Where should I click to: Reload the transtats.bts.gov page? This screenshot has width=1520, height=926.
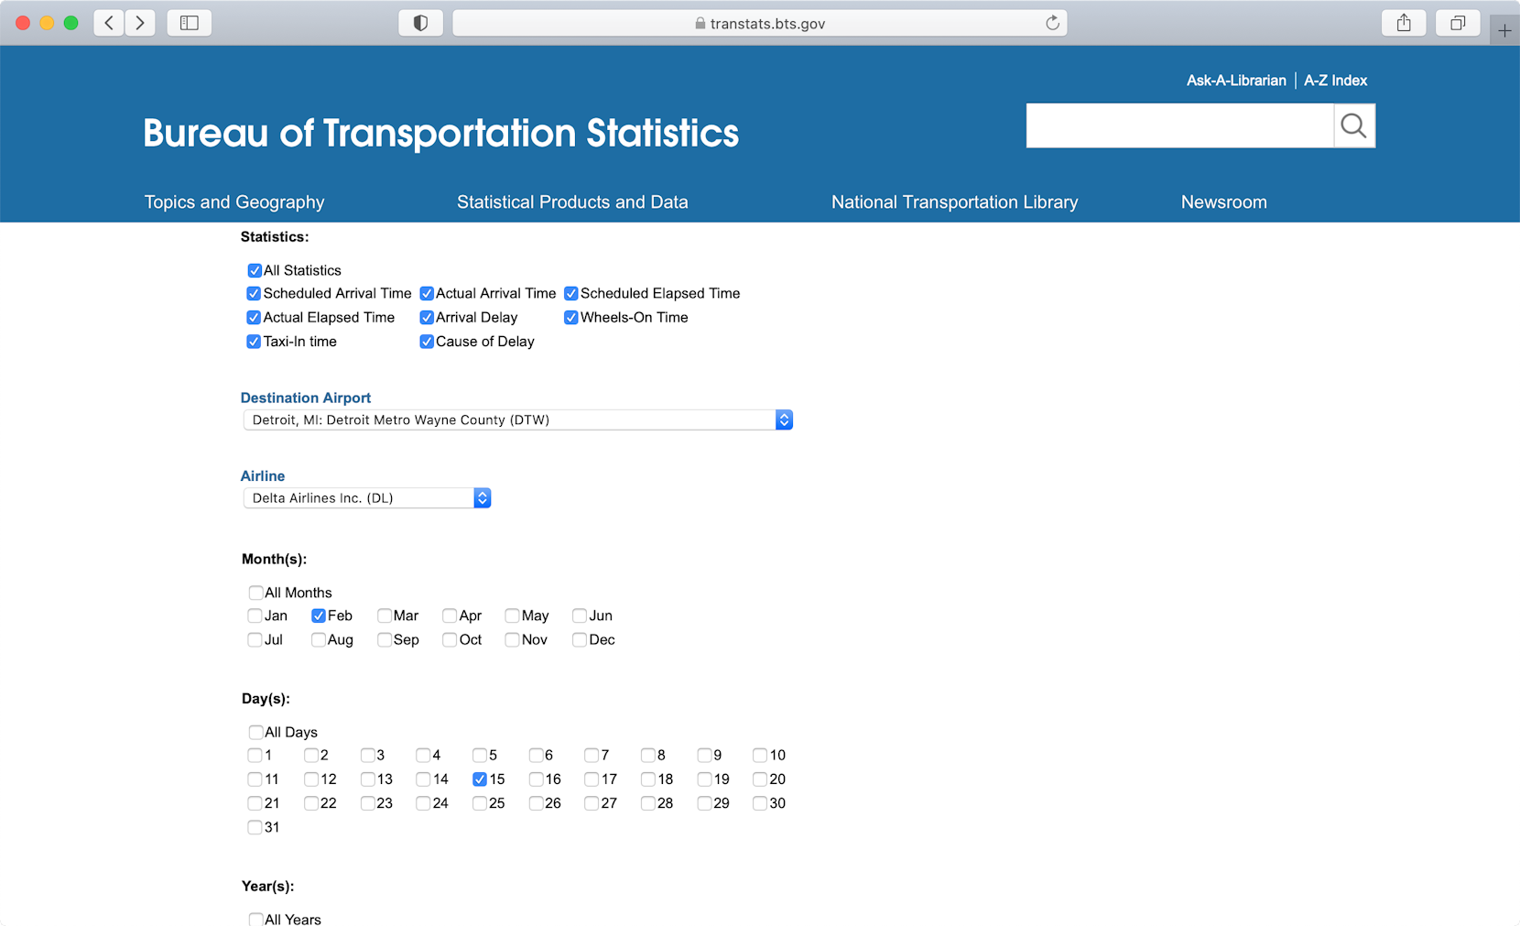click(1052, 23)
